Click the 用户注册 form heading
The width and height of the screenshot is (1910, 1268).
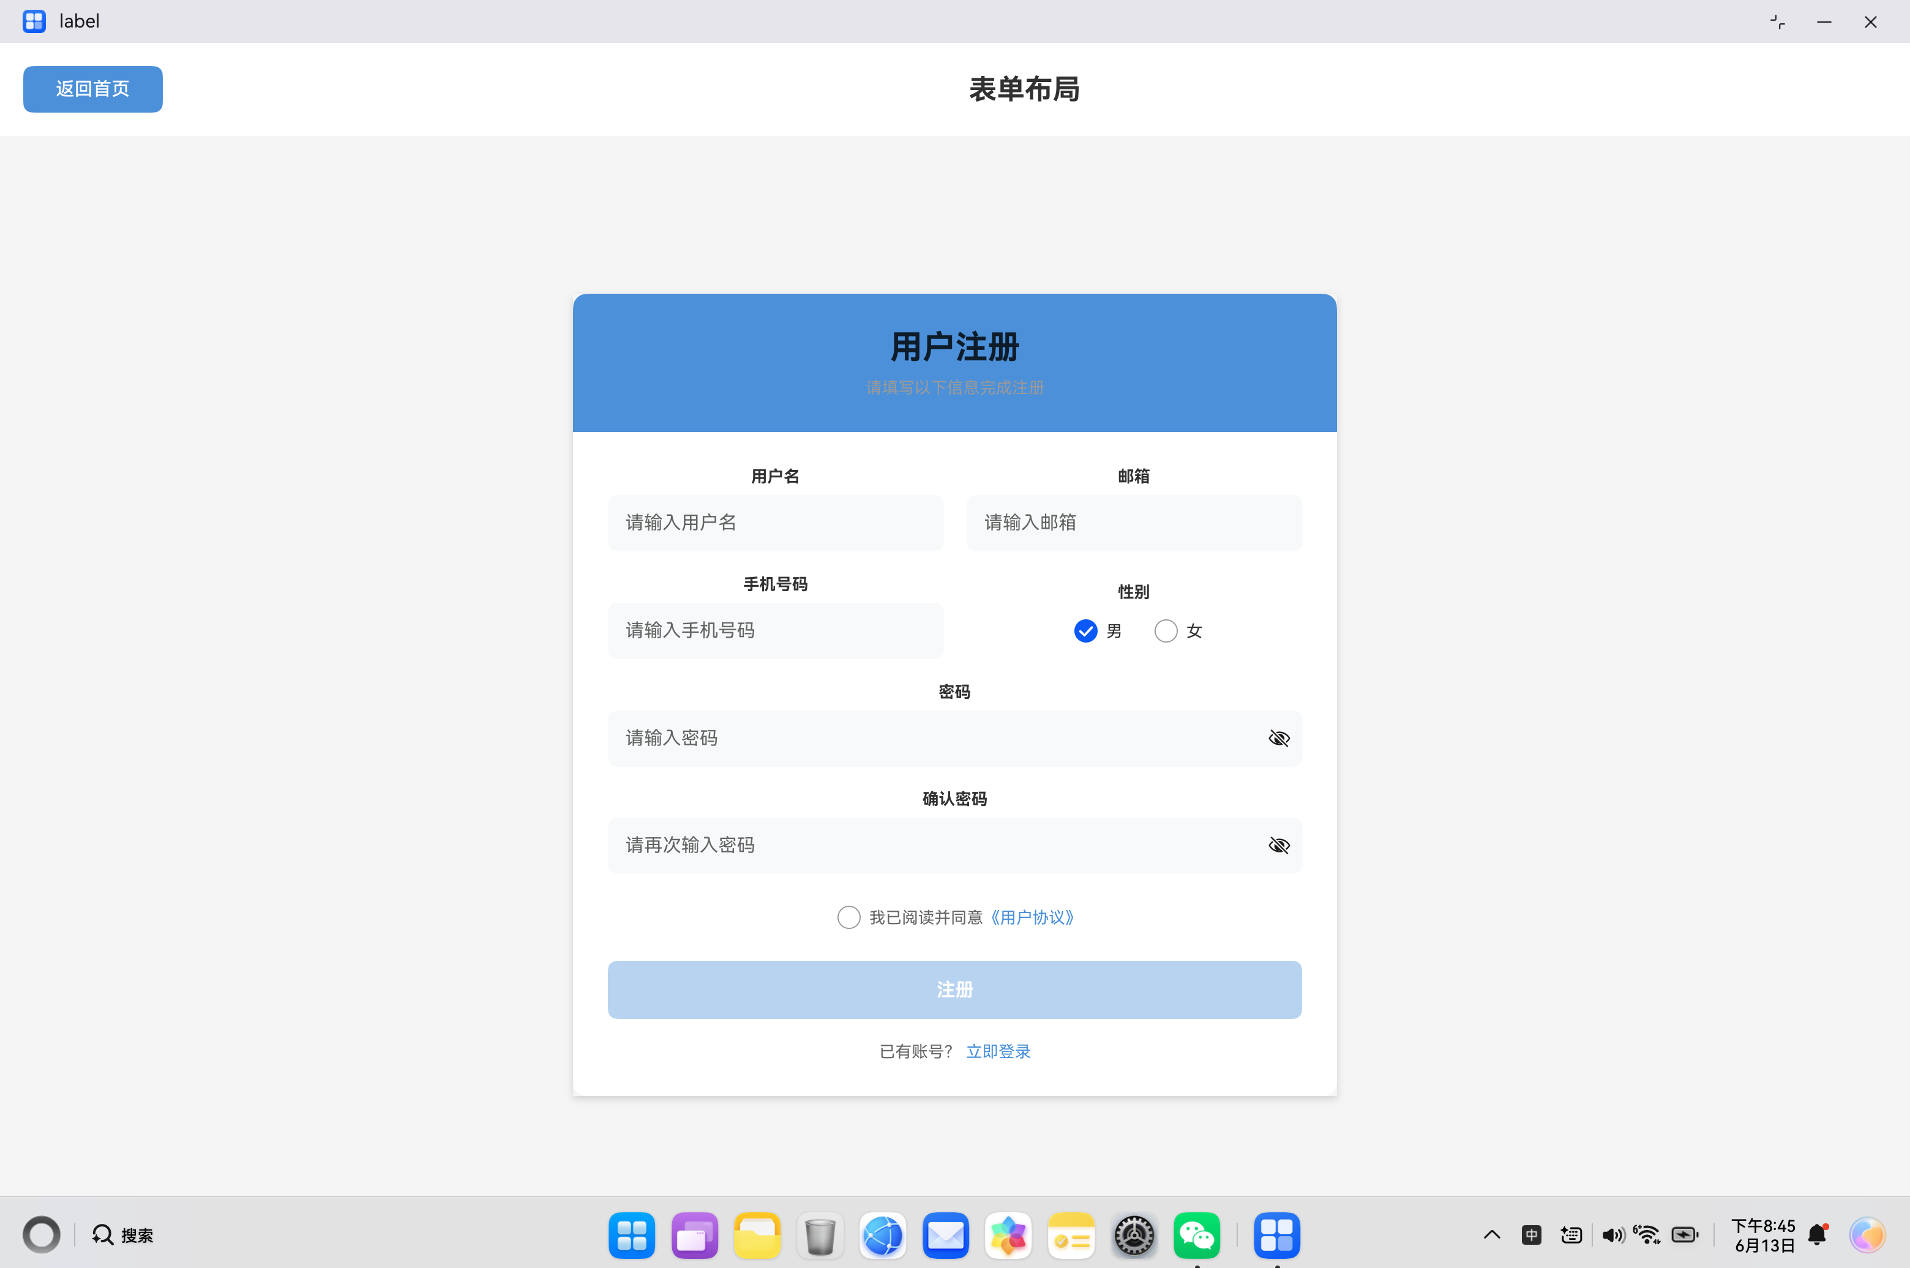click(x=954, y=347)
